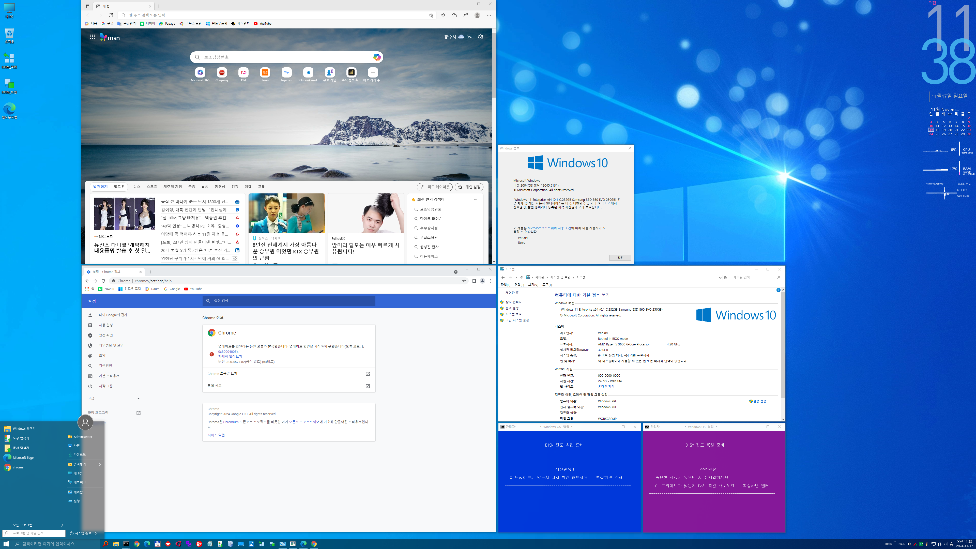Open the DISM_백업 desktop icon
The width and height of the screenshot is (976, 549).
[9, 61]
